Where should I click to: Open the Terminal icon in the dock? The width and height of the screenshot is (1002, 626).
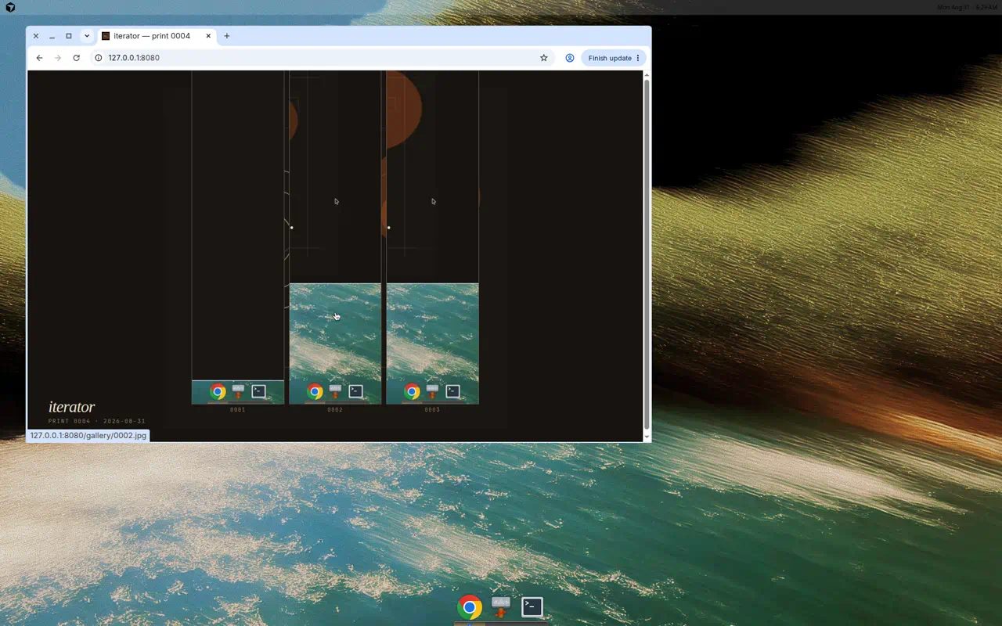[x=532, y=606]
